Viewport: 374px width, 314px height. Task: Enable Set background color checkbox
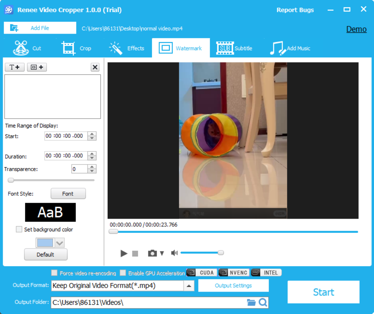pyautogui.click(x=19, y=229)
